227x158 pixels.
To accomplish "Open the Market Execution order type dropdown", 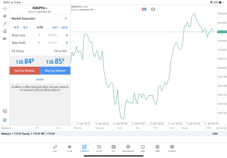I will 39,18.
